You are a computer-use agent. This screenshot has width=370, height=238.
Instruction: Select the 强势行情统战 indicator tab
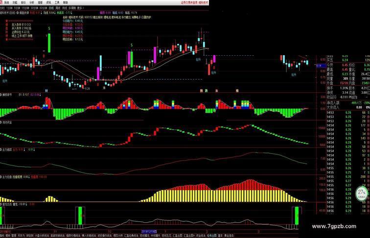73,236
